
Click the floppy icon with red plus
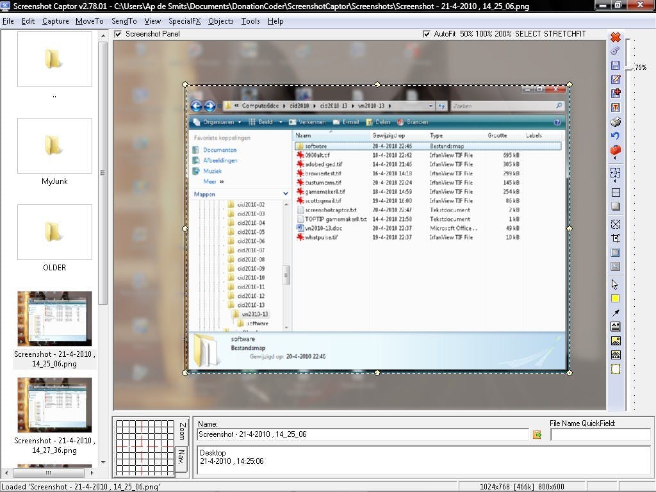pos(616,93)
